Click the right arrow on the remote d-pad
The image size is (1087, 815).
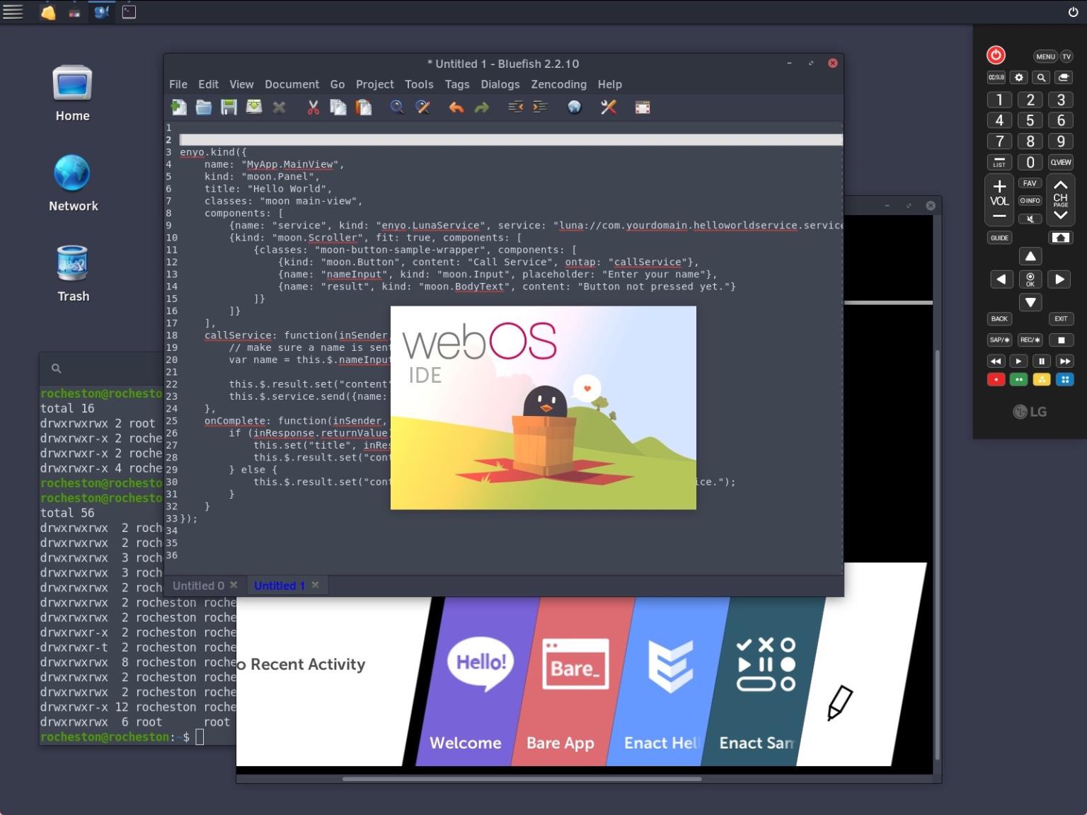(1059, 279)
